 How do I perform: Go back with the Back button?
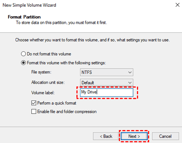click(106, 136)
